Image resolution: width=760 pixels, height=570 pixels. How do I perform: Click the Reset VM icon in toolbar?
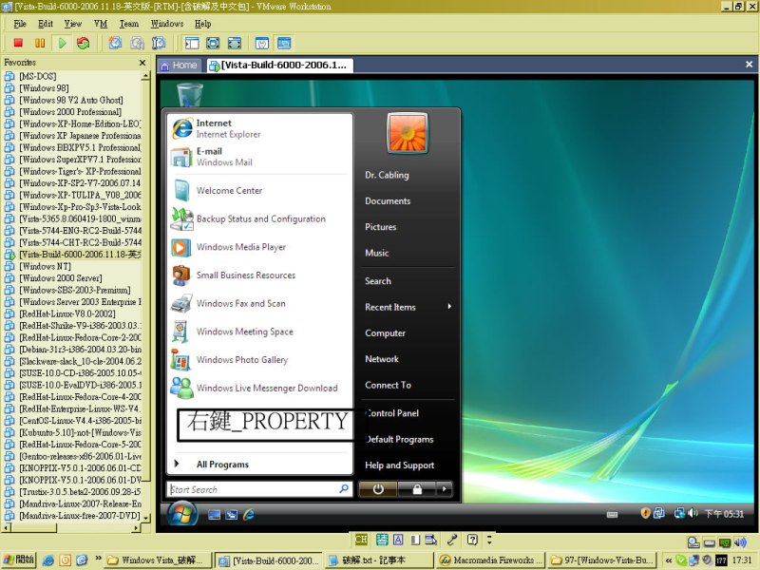[x=84, y=43]
